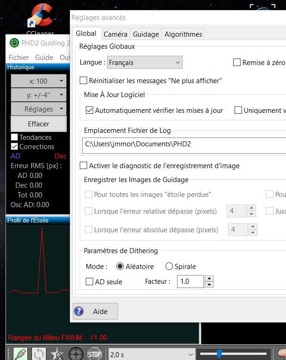Image resolution: width=286 pixels, height=360 pixels.
Task: Click the "Tot 0.00" RMS value
Action: pos(30,195)
